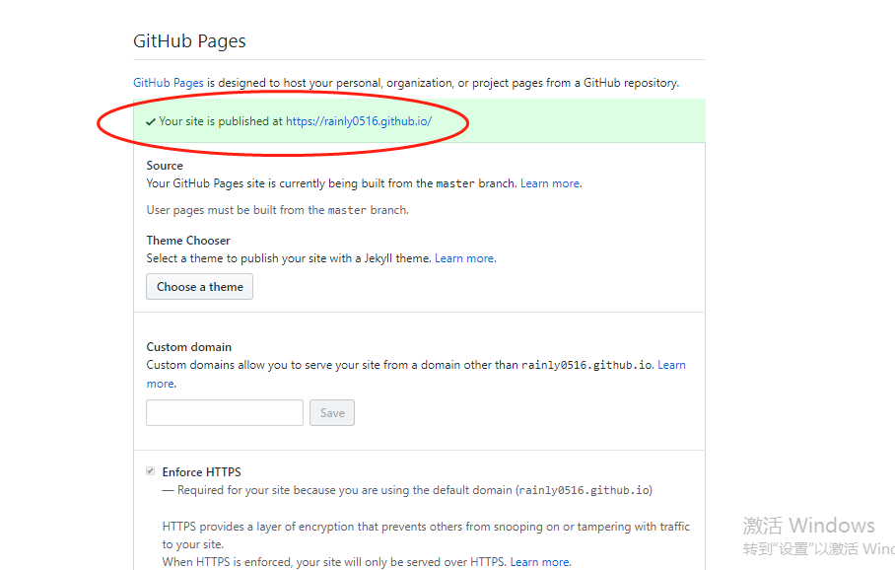Open the GitHub Pages documentation link
895x570 pixels.
pyautogui.click(x=168, y=83)
